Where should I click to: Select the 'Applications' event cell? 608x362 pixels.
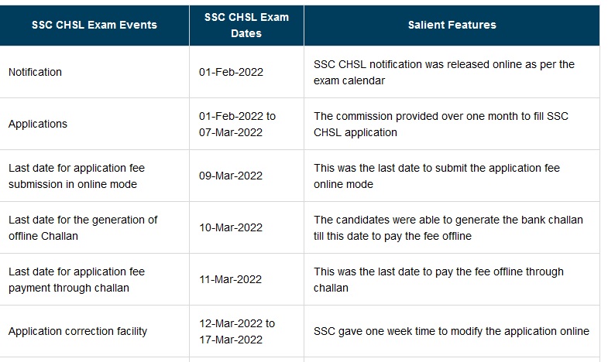coord(38,124)
